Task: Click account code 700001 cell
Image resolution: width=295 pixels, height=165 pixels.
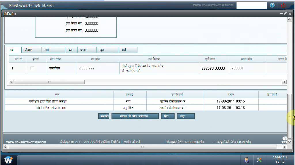Action: pos(247,68)
